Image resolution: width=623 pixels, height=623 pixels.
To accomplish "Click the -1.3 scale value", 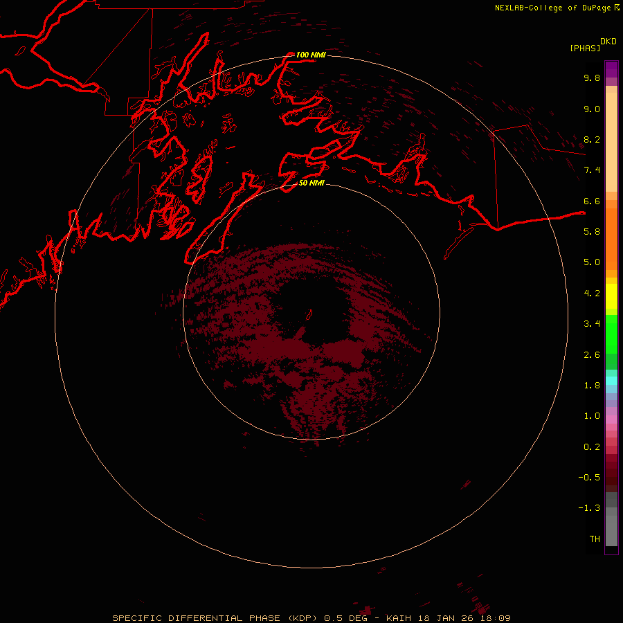I will tap(589, 508).
